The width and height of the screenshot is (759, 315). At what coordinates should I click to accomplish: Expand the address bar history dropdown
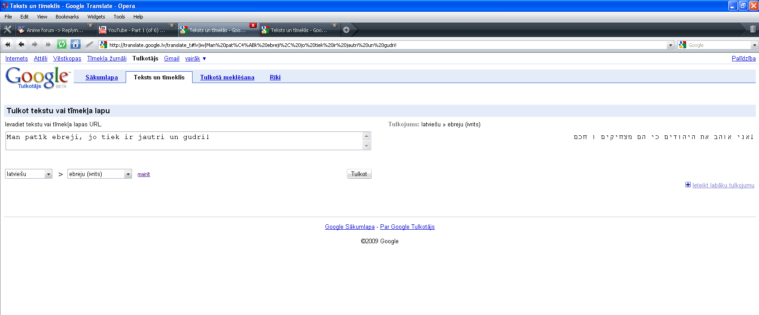[x=670, y=45]
